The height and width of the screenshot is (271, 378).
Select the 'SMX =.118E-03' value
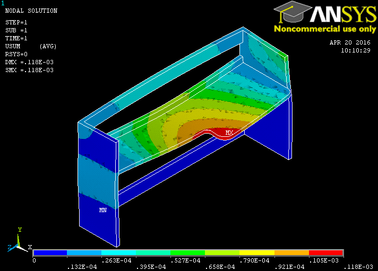(x=29, y=70)
